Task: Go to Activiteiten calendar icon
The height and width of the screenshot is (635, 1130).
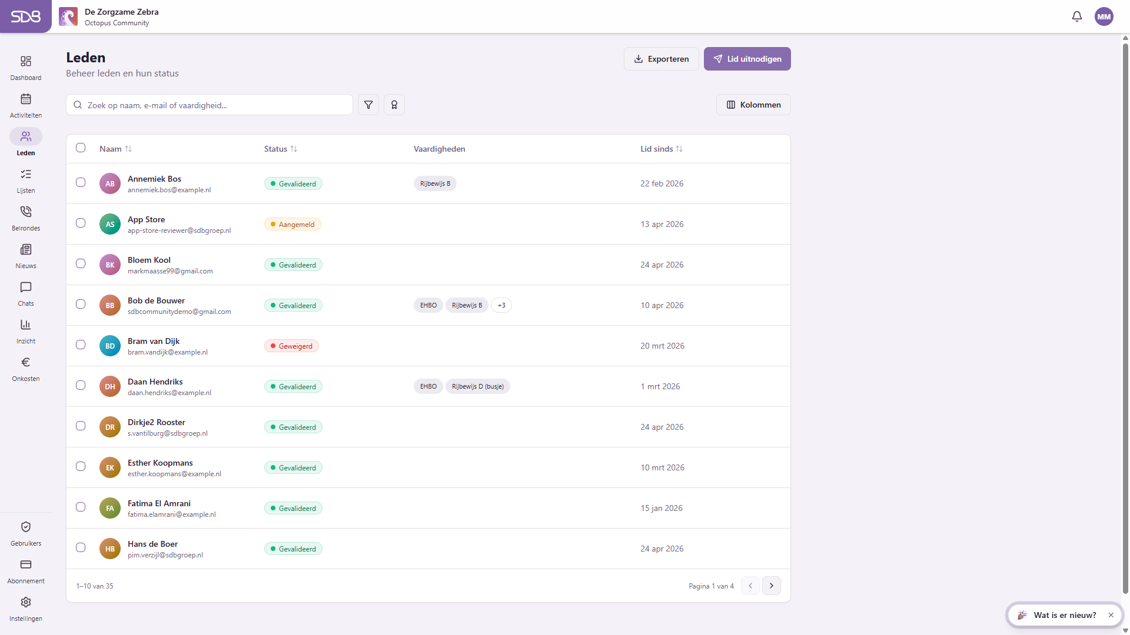Action: click(x=26, y=99)
